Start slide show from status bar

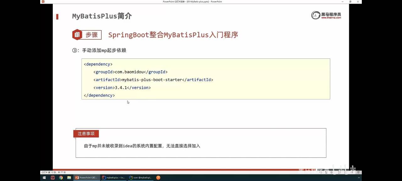(x=358, y=173)
